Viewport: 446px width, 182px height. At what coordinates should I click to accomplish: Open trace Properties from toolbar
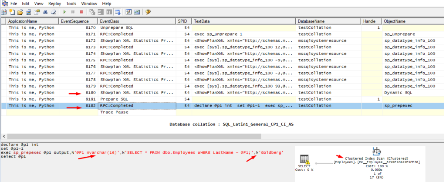pyautogui.click(x=37, y=12)
